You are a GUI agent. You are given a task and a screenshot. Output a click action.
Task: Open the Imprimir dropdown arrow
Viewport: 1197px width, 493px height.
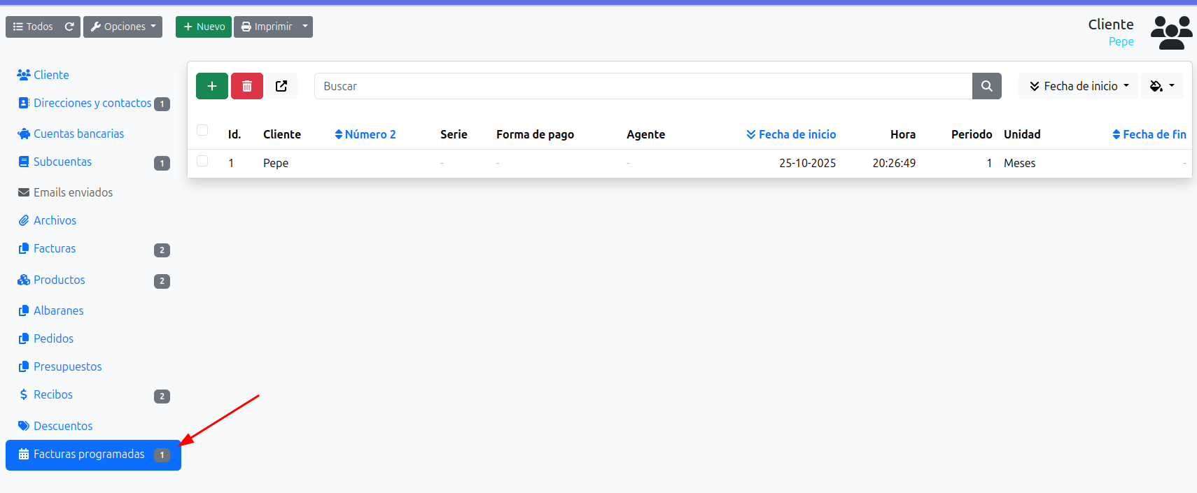point(305,27)
